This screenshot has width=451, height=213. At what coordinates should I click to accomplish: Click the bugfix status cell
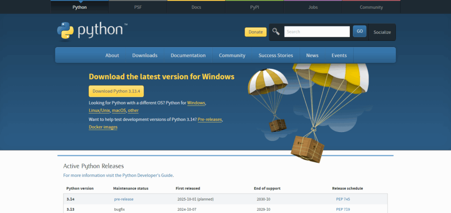[x=119, y=209]
